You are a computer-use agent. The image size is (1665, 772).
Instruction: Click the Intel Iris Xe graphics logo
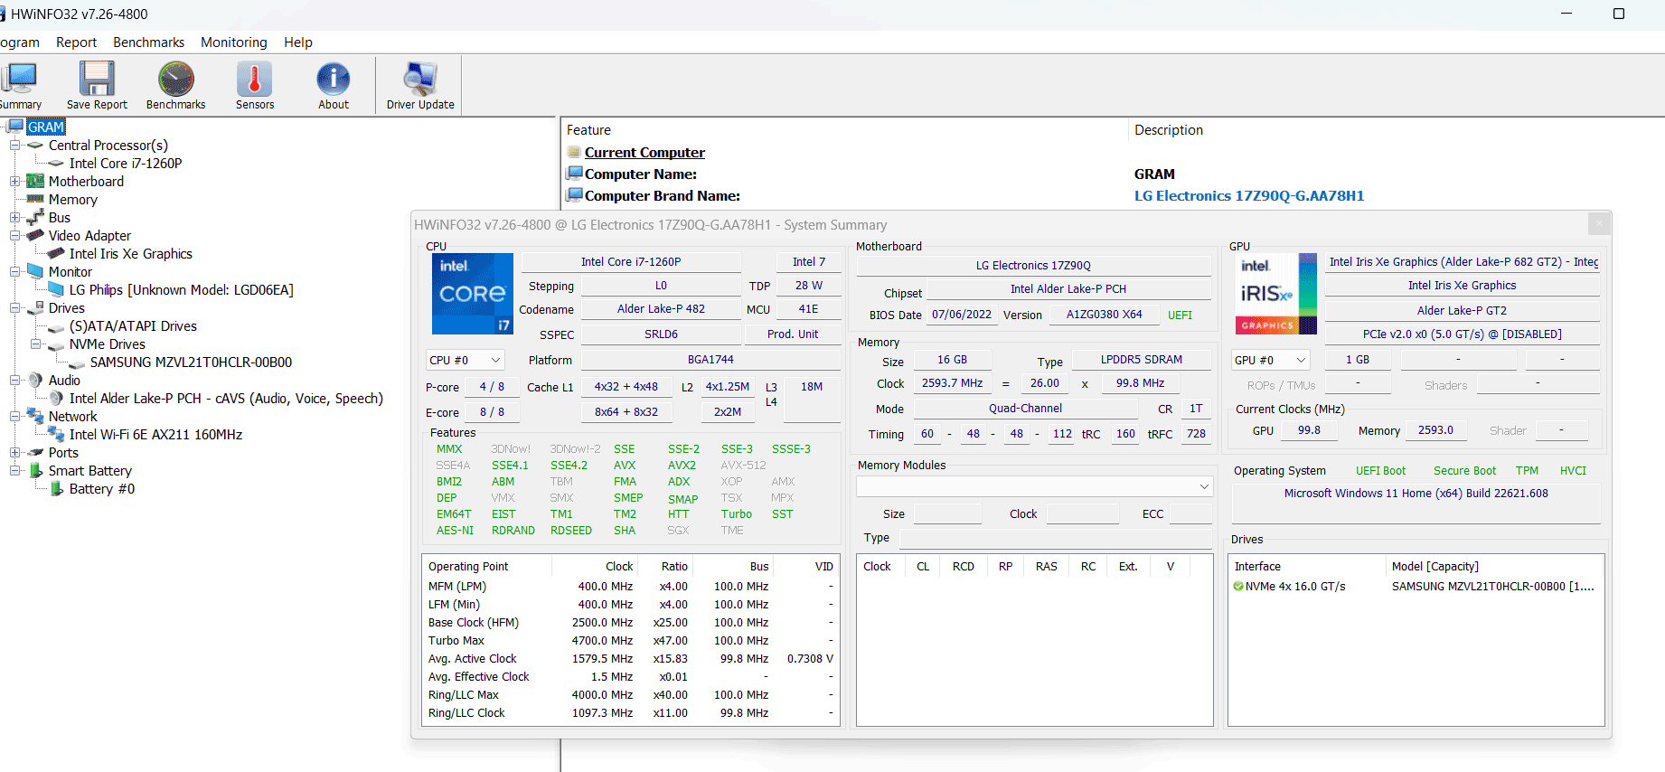(x=1276, y=294)
